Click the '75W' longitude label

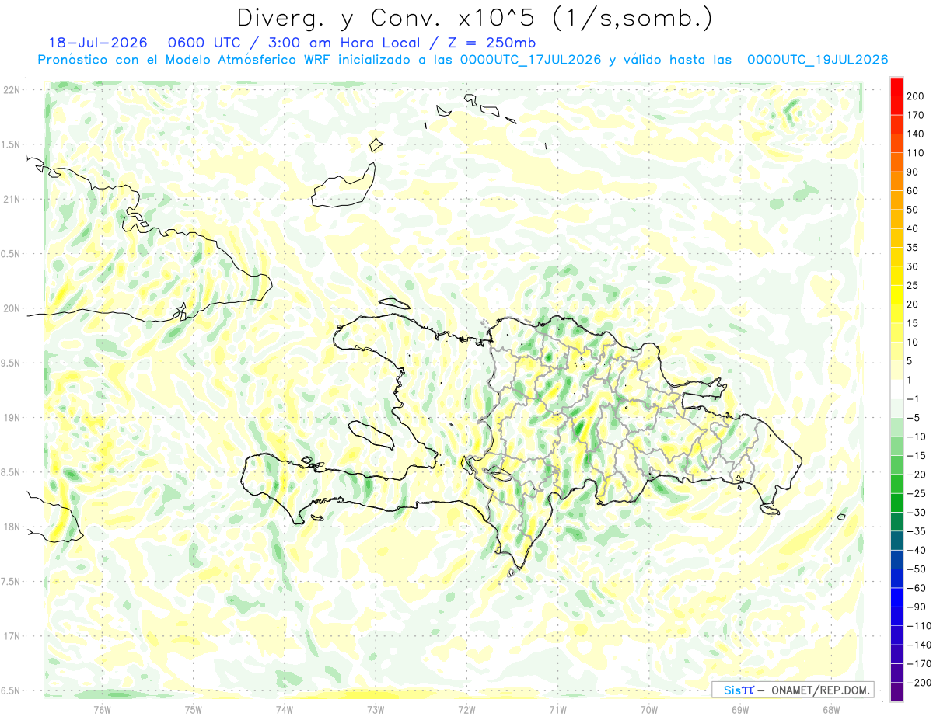pyautogui.click(x=194, y=710)
